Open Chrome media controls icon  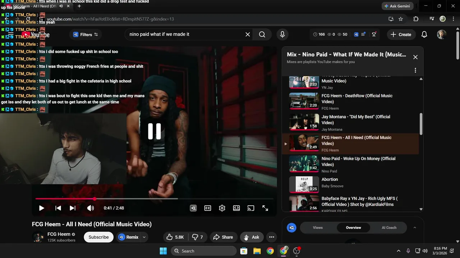tap(432, 19)
